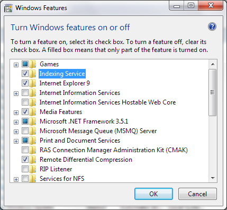This screenshot has width=227, height=210.
Task: Open the blue help question mark icon
Action: point(212,27)
